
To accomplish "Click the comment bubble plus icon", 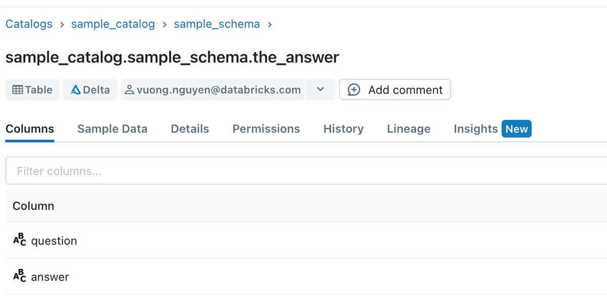I will 354,90.
